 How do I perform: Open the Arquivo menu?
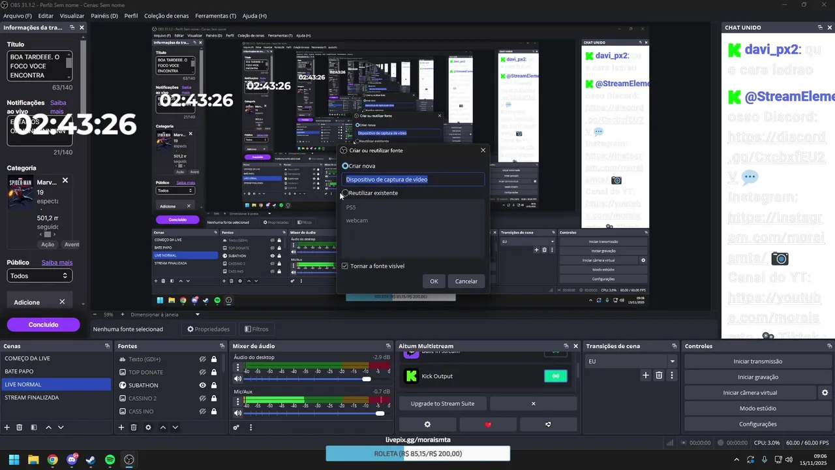coord(18,16)
